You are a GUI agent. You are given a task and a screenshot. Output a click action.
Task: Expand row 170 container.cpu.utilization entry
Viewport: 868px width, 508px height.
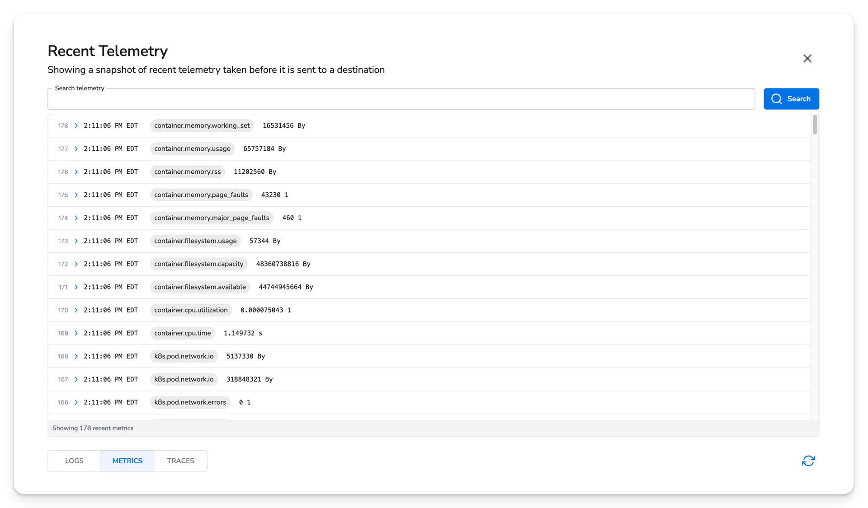[x=76, y=310]
